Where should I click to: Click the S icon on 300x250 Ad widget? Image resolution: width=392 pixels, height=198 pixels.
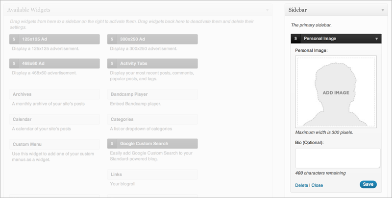click(x=112, y=39)
